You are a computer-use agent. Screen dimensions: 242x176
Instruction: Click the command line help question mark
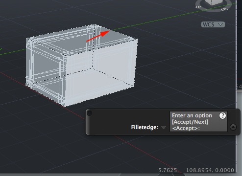pos(222,115)
